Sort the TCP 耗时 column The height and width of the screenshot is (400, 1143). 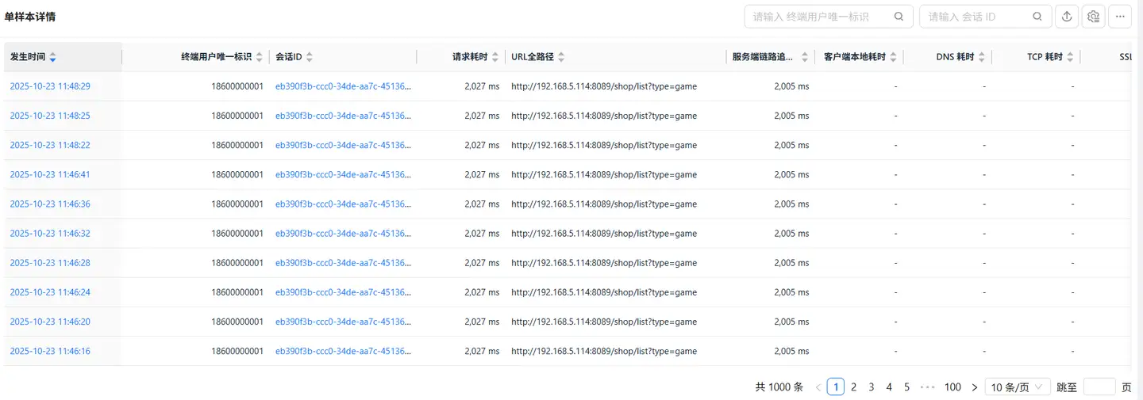[x=1070, y=57]
